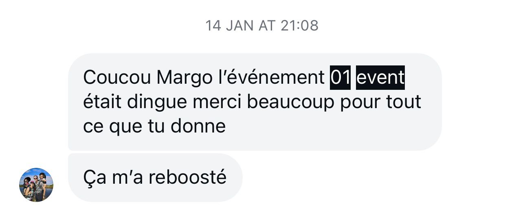The image size is (525, 215).
Task: Open the sender's profile picture avatar
Action: tap(36, 185)
